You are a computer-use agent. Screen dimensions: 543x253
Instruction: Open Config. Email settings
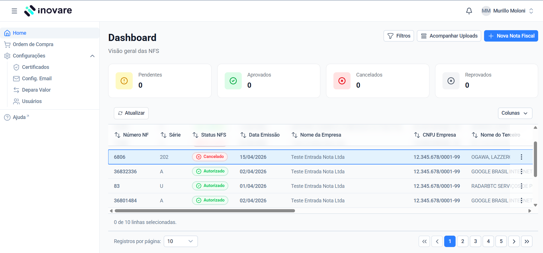pyautogui.click(x=37, y=79)
